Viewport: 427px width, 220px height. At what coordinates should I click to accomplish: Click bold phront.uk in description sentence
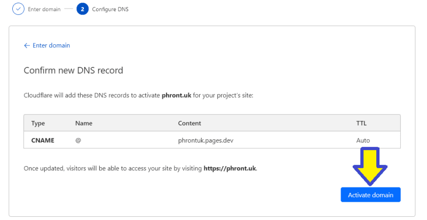click(x=177, y=96)
